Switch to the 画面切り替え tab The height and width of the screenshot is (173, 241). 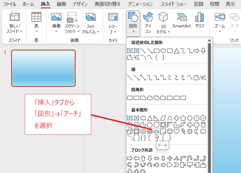pos(108,4)
